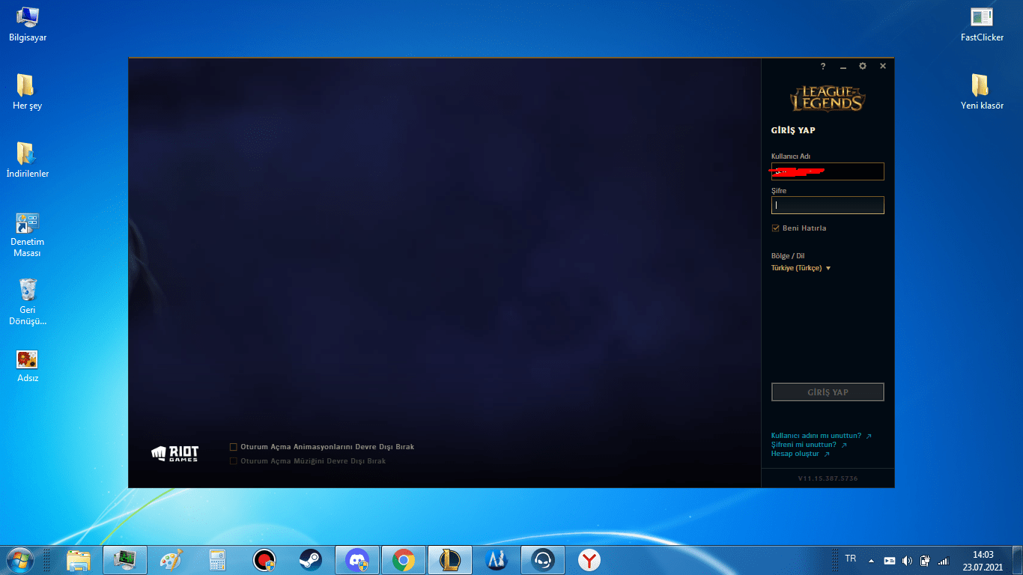The image size is (1023, 575).
Task: Follow the Hesap oluştur link
Action: 801,454
